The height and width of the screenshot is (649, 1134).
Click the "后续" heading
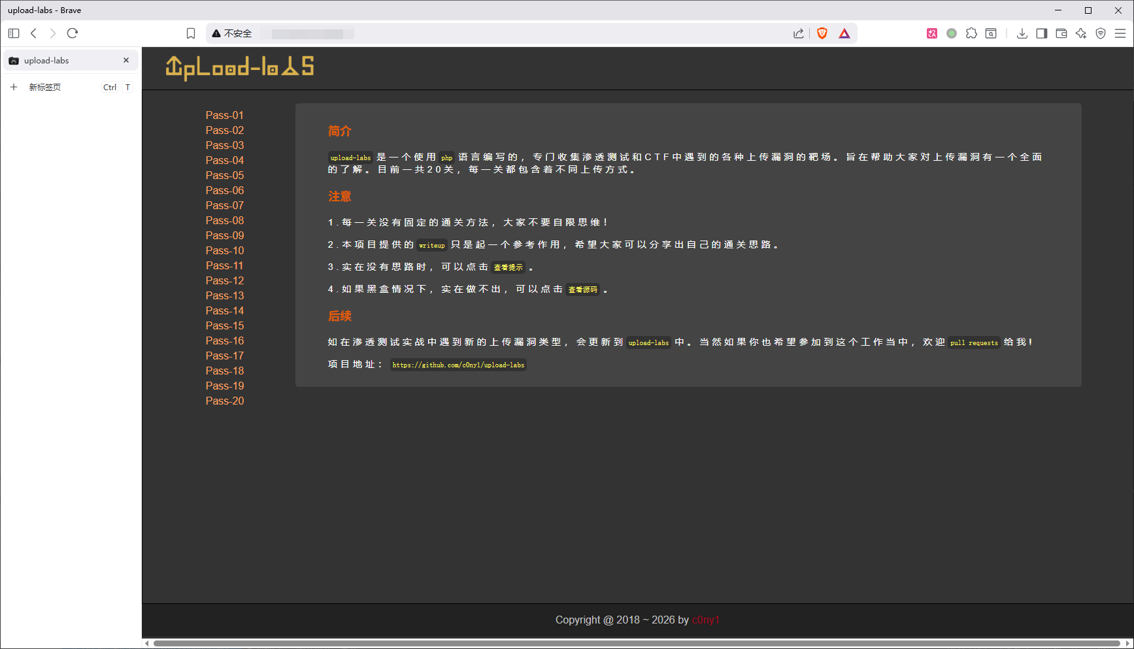tap(340, 316)
